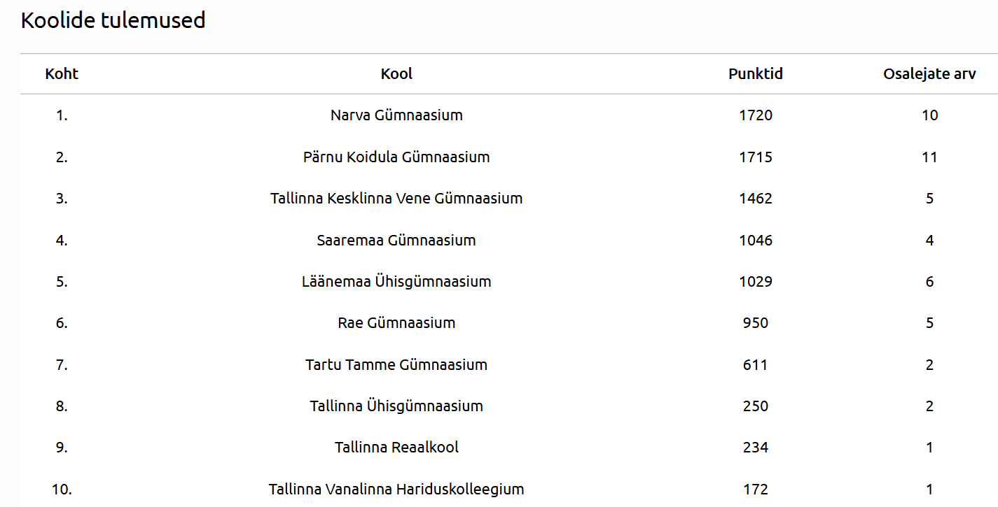Click the Kool column header

coord(396,74)
